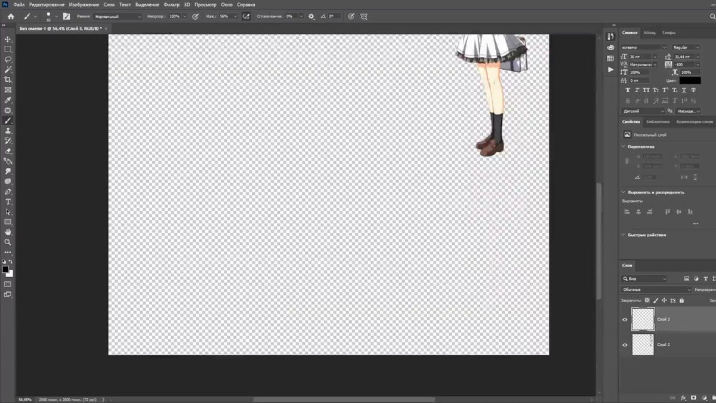
Task: Collapse the Быстрые действия section
Action: [x=624, y=235]
